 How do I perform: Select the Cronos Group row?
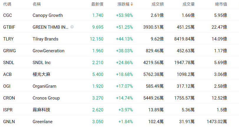coord(46,98)
